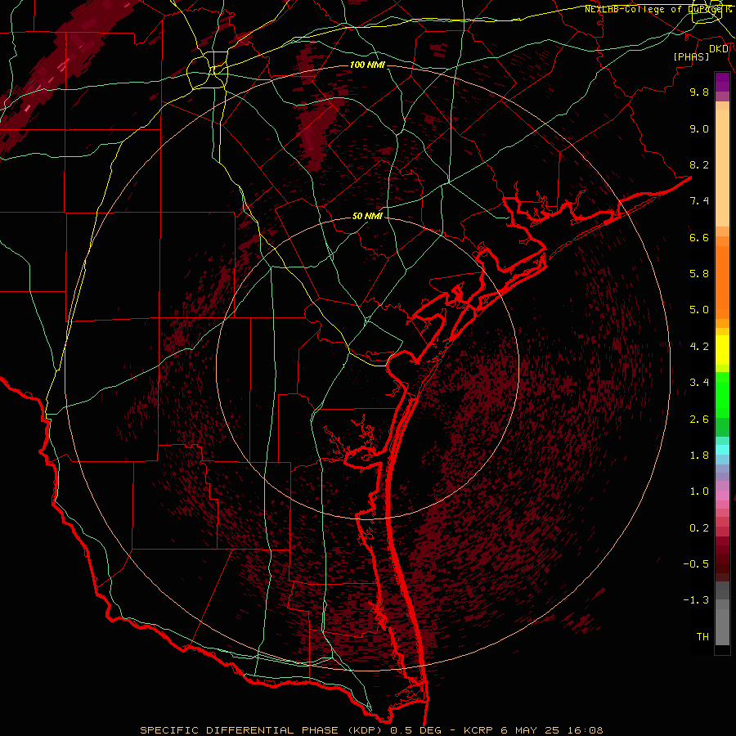Viewport: 736px width, 736px height.
Task: Click the 100 NMI range ring label
Action: coord(367,65)
